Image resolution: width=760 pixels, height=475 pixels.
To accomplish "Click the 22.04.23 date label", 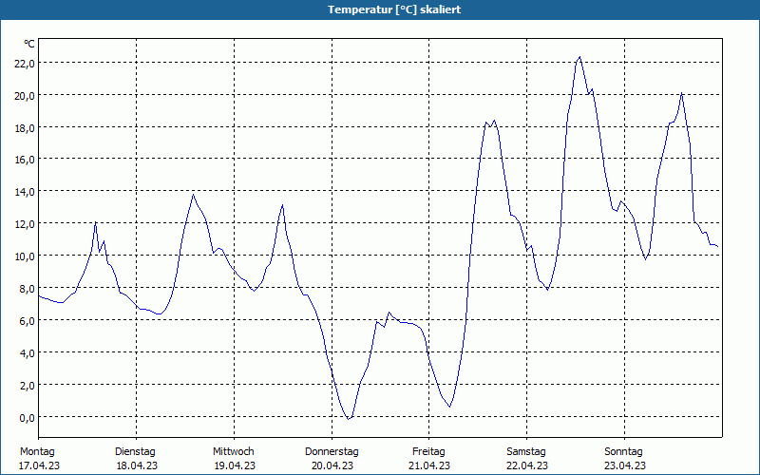I will point(527,465).
